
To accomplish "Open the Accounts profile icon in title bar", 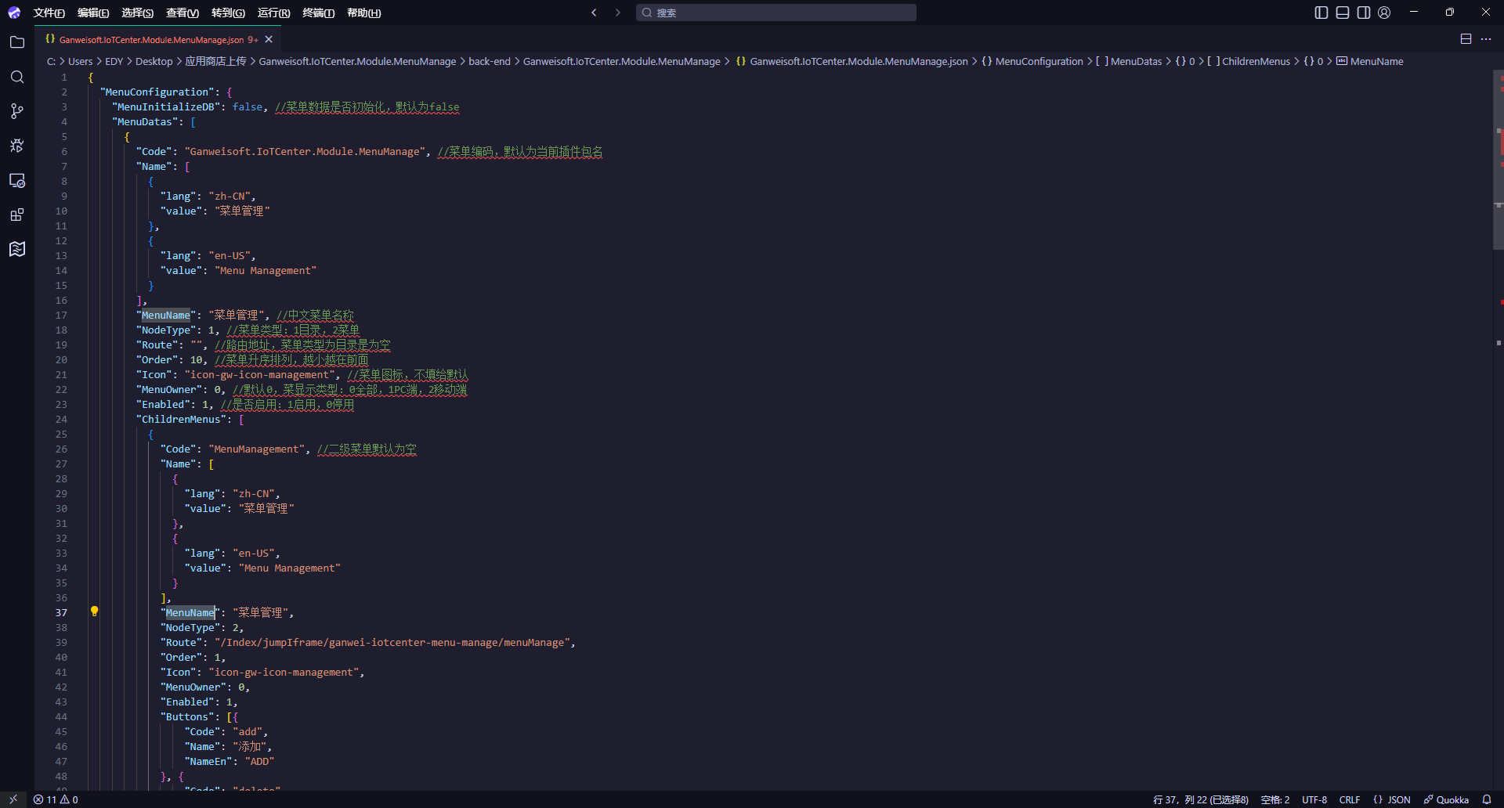I will (1384, 13).
